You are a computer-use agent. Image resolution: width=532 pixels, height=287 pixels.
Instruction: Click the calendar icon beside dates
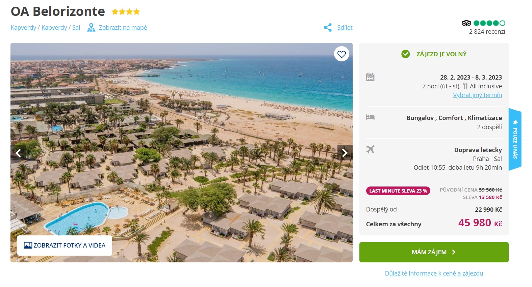[x=370, y=77]
